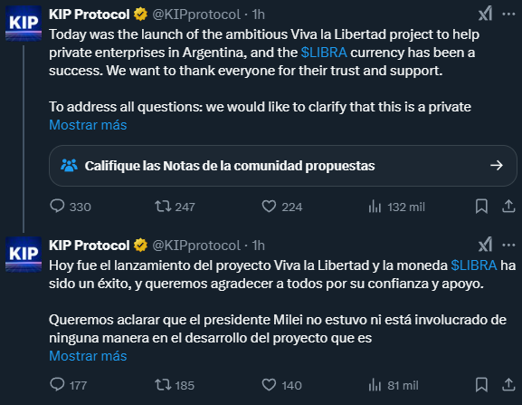522x405 pixels.
Task: View analytics showing 132 mil views
Action: click(396, 207)
